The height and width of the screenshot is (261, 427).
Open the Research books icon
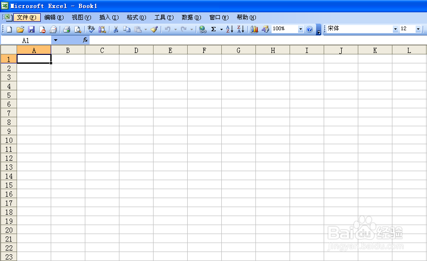102,29
